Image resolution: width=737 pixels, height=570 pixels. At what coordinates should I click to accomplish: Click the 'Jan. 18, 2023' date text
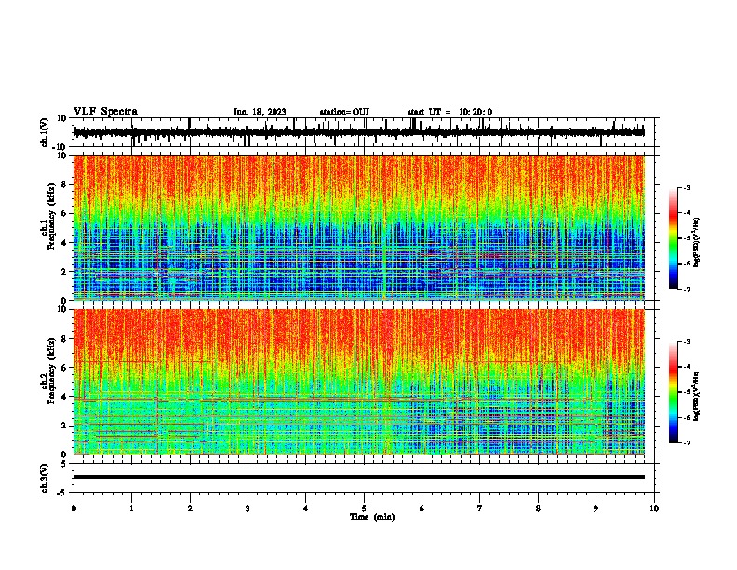click(x=260, y=112)
